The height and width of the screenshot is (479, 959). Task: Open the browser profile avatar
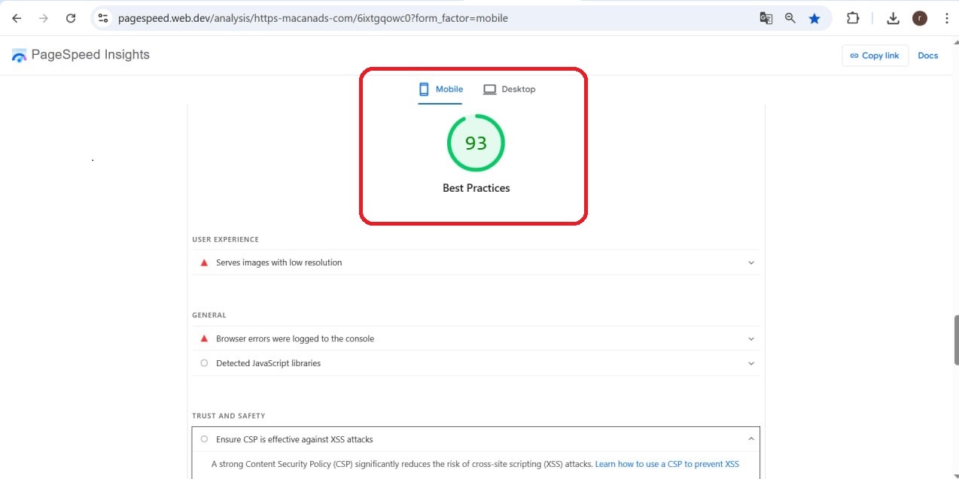coord(919,18)
